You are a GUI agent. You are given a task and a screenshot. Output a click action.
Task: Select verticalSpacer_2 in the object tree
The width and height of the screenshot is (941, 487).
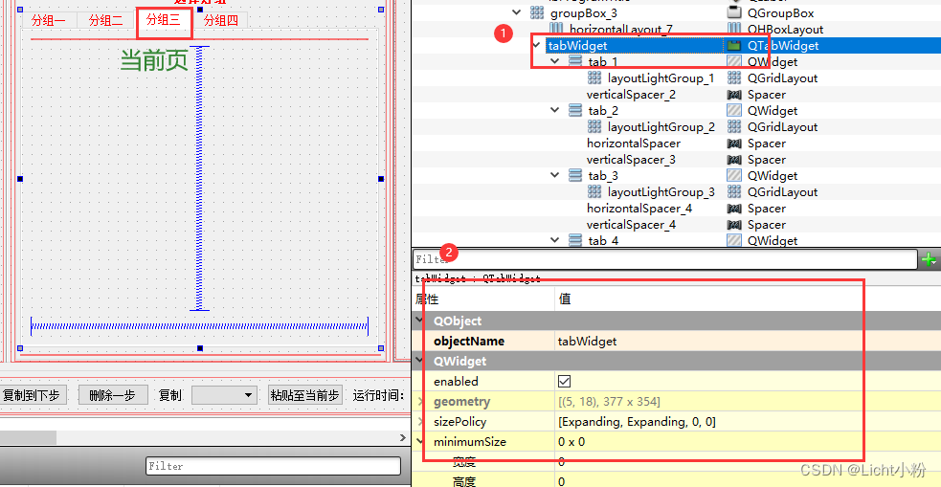(632, 94)
